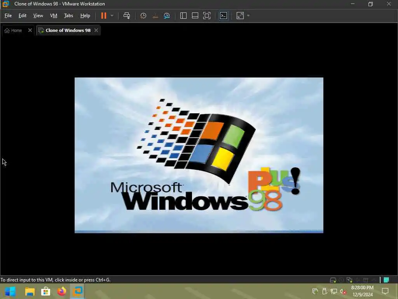The height and width of the screenshot is (299, 398).
Task: Open File Explorer from the taskbar
Action: (x=30, y=291)
